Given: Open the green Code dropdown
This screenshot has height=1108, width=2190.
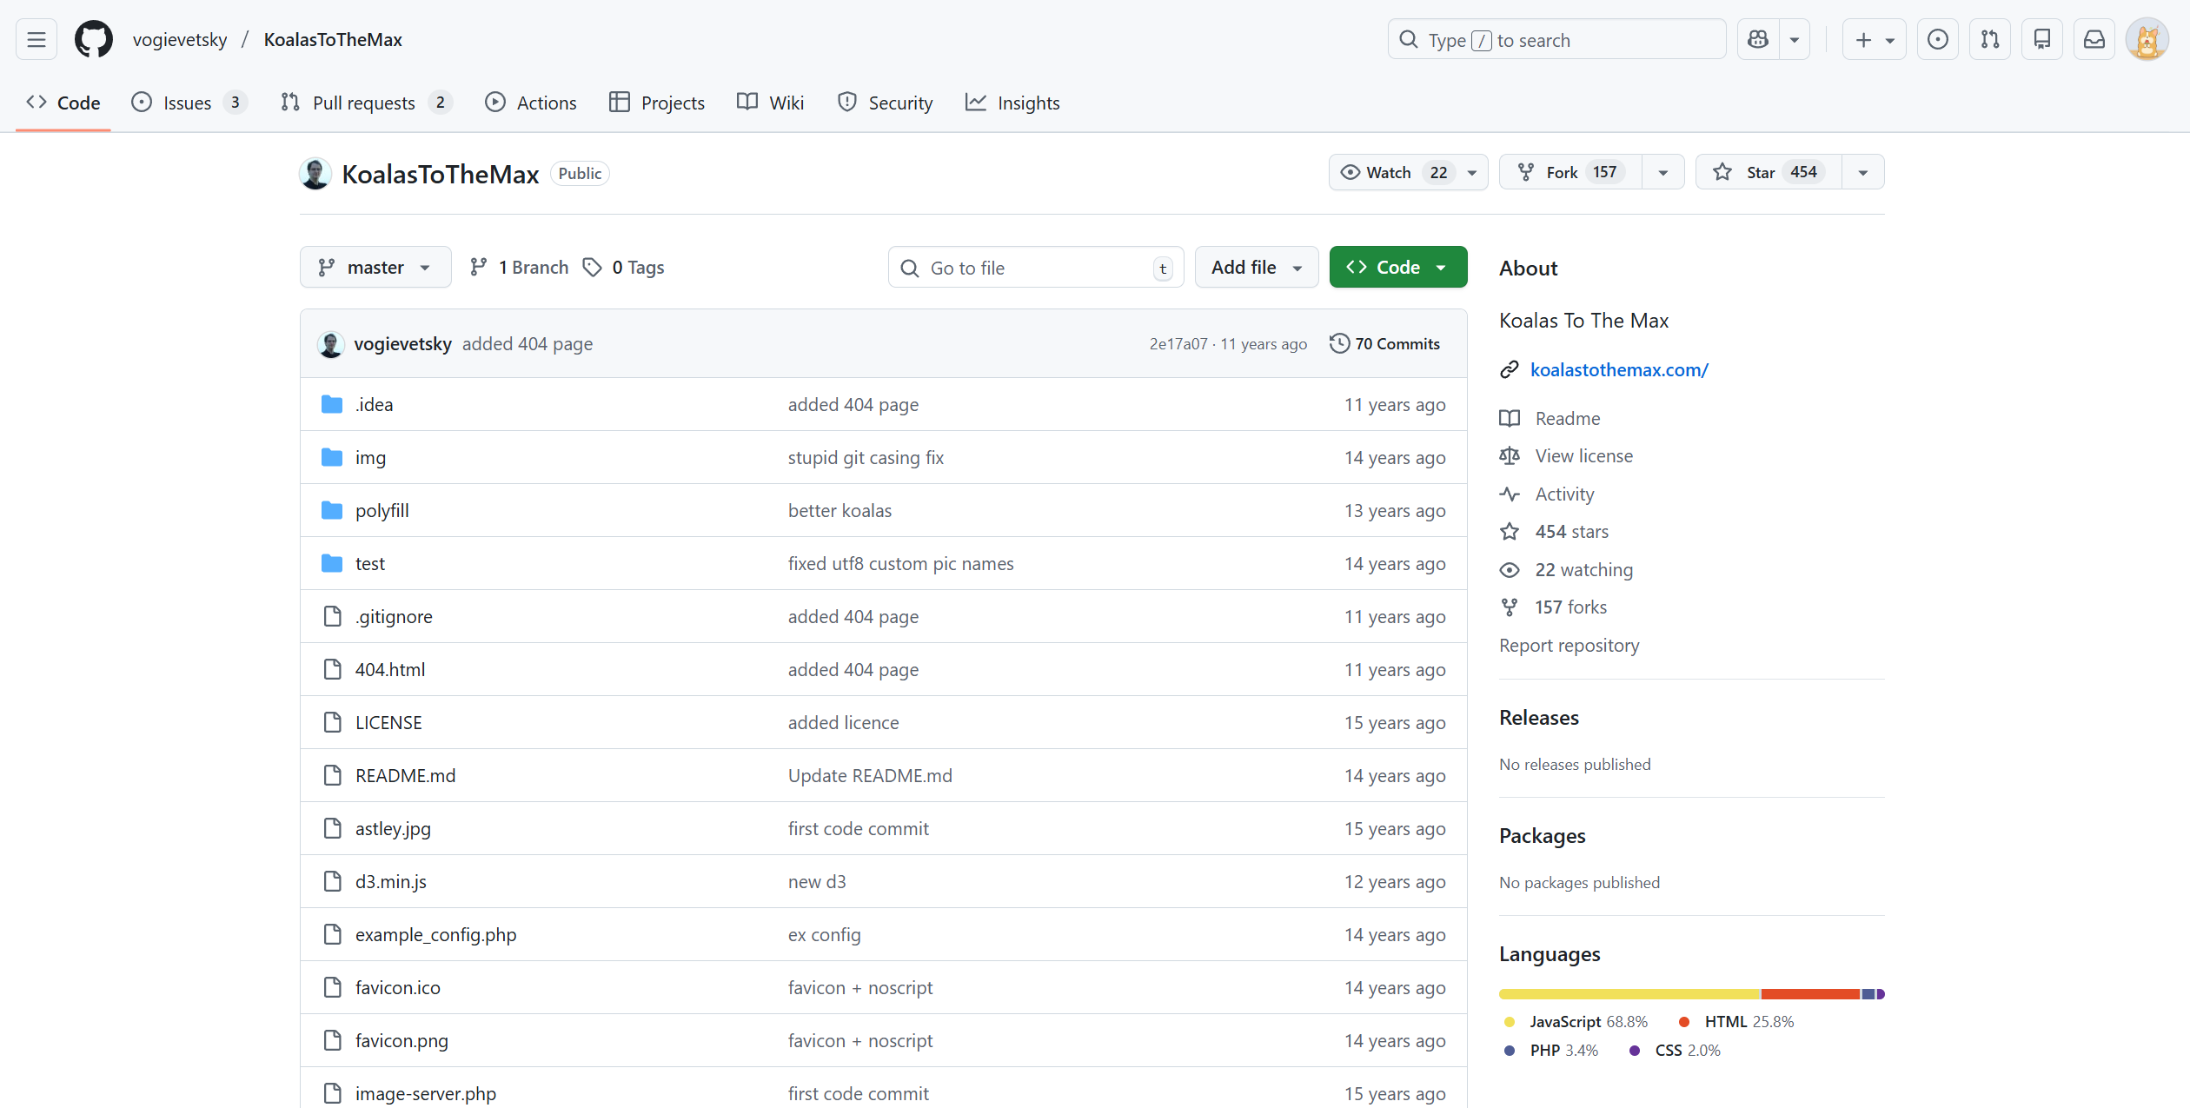Looking at the screenshot, I should [x=1397, y=267].
